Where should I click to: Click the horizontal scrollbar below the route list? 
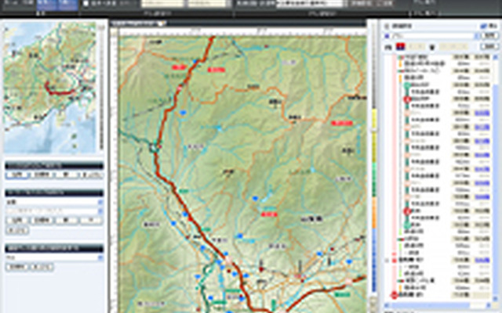click(438, 306)
